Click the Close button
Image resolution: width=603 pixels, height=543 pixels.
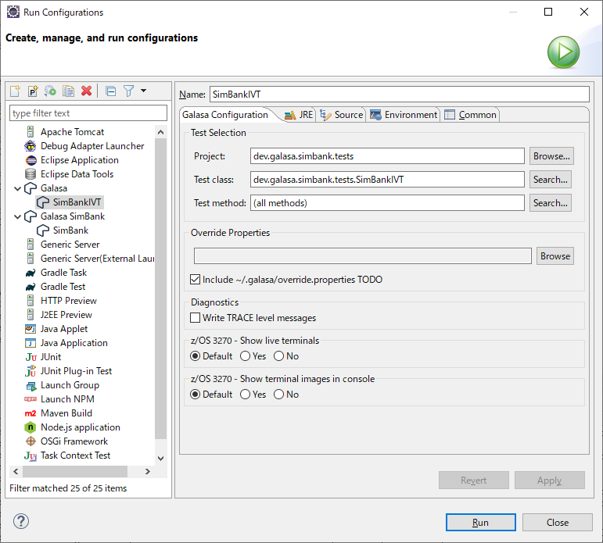point(558,523)
